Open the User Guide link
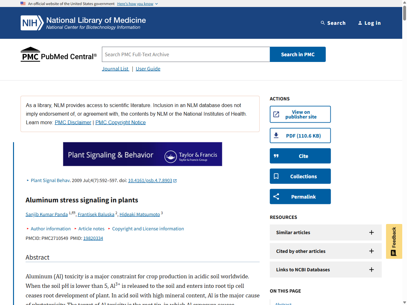Image resolution: width=407 pixels, height=305 pixels. (148, 69)
